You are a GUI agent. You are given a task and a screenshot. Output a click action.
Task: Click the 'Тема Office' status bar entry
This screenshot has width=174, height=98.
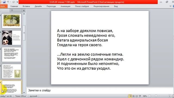click(21, 96)
